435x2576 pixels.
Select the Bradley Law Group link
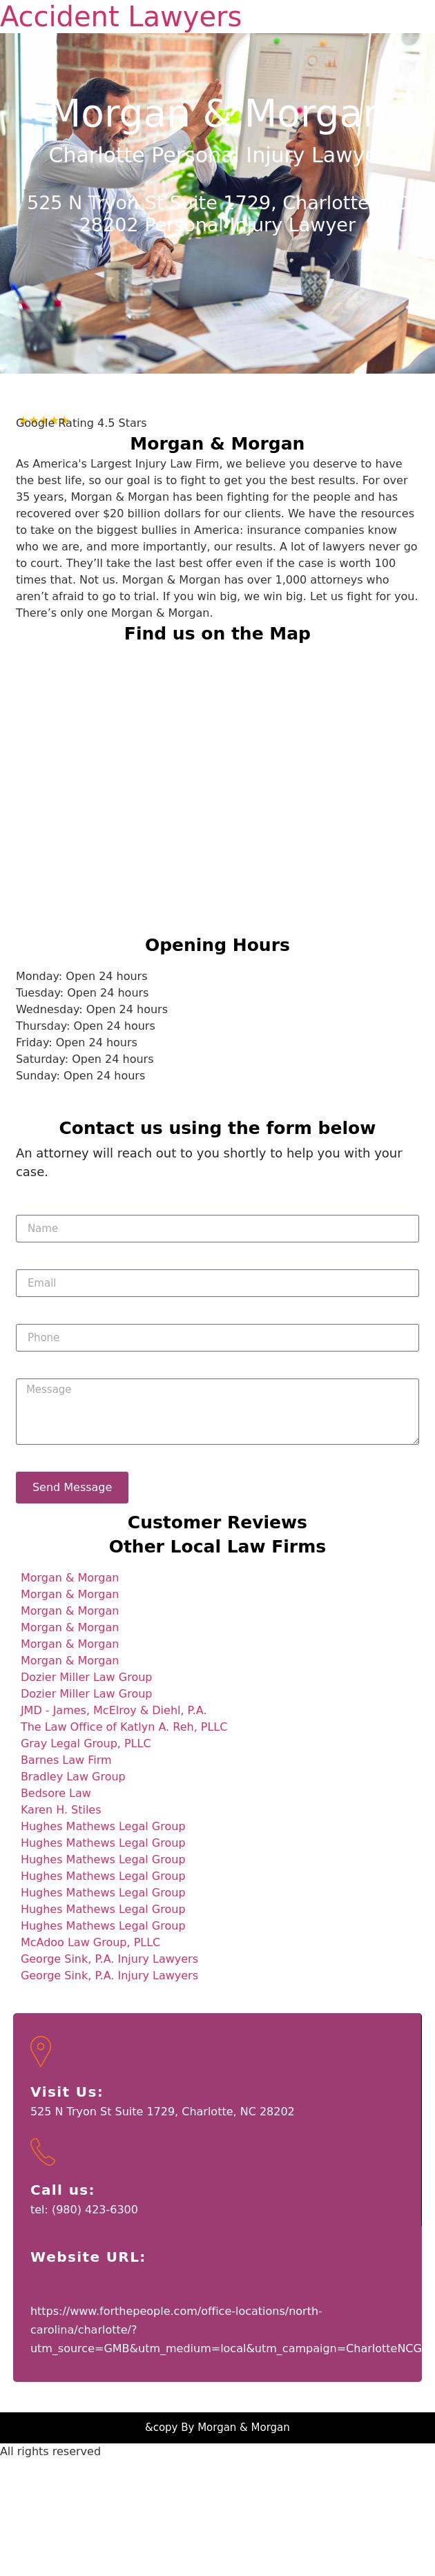[73, 1777]
